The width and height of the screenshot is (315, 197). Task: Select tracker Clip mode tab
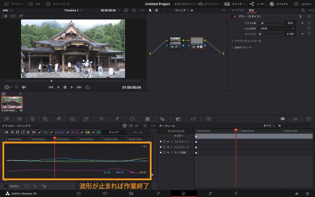pos(113,132)
